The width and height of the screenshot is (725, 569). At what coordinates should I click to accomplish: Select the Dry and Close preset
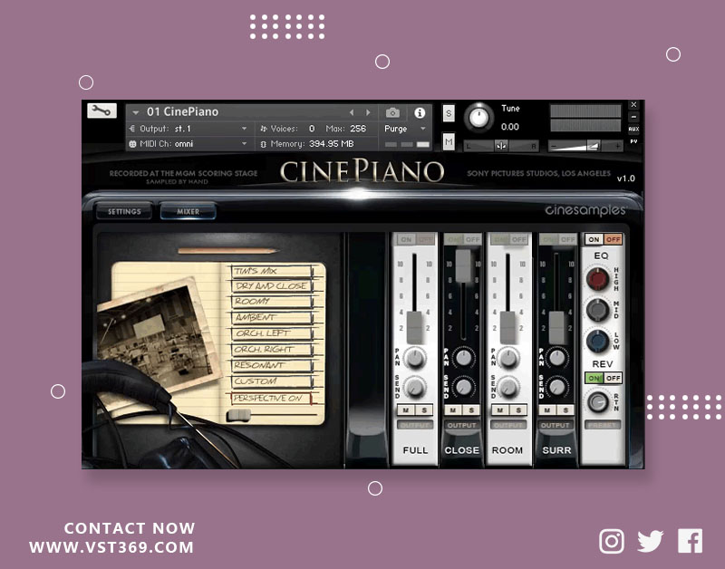(271, 286)
